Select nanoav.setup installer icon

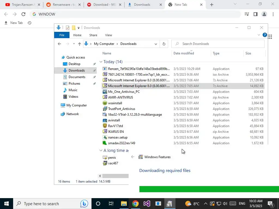coord(105,137)
